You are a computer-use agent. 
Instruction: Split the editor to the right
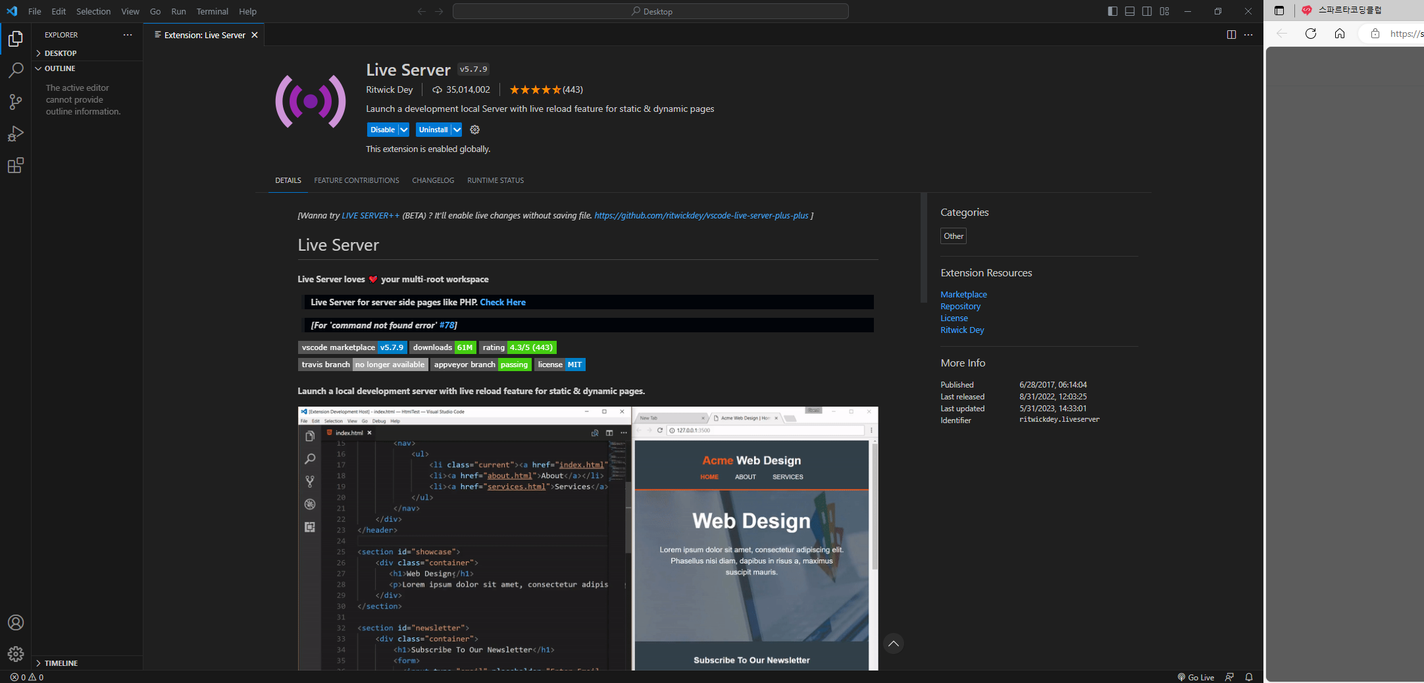click(x=1231, y=35)
